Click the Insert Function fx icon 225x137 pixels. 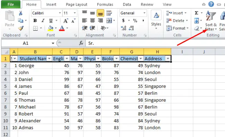pyautogui.click(x=81, y=43)
